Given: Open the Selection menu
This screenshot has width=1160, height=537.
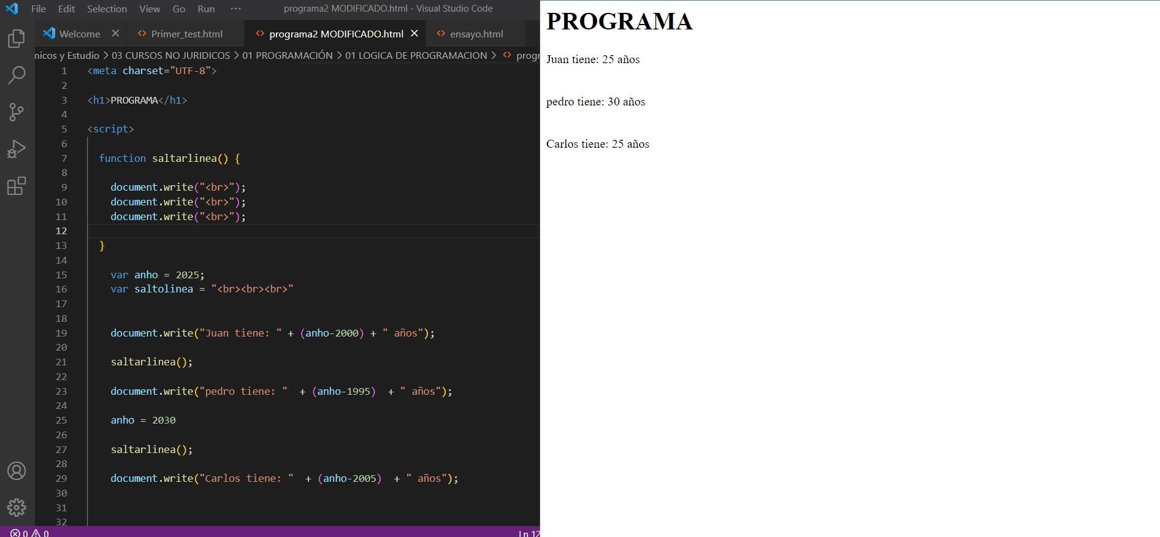Looking at the screenshot, I should tap(107, 9).
